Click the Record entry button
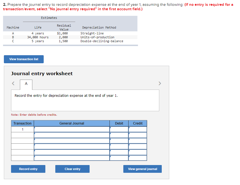Screen dimensions: 240x185 coord(28,169)
